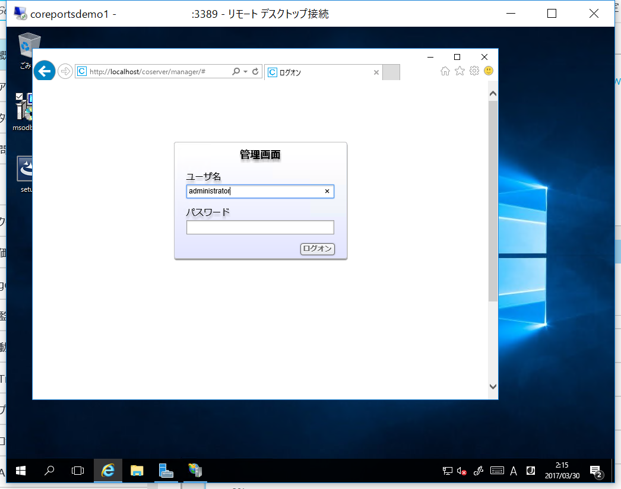Toggle the IME input mode A

point(514,471)
